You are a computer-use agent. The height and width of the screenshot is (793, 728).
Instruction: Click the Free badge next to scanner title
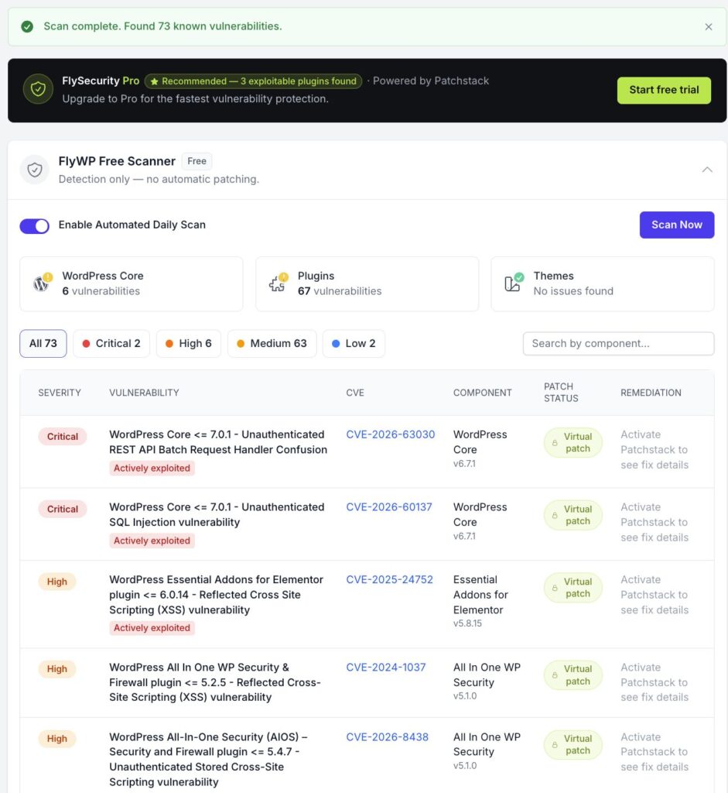coord(197,161)
